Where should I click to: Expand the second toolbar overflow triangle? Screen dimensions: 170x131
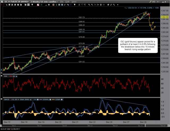tap(75, 5)
